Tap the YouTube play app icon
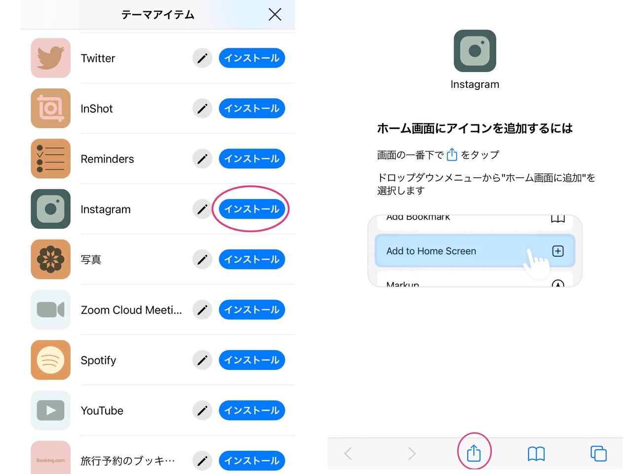 pos(50,410)
